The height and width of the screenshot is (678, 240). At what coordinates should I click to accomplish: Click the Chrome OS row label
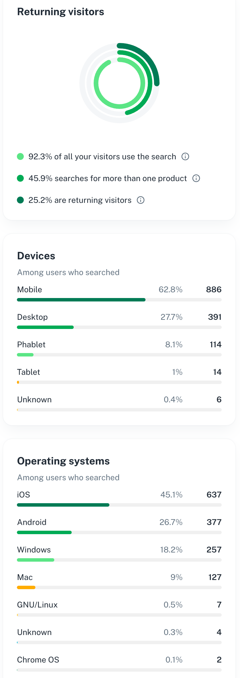(38, 660)
